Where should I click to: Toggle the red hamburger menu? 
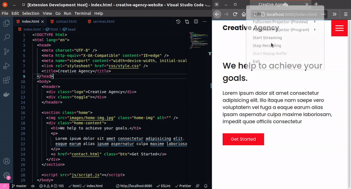[x=339, y=28]
